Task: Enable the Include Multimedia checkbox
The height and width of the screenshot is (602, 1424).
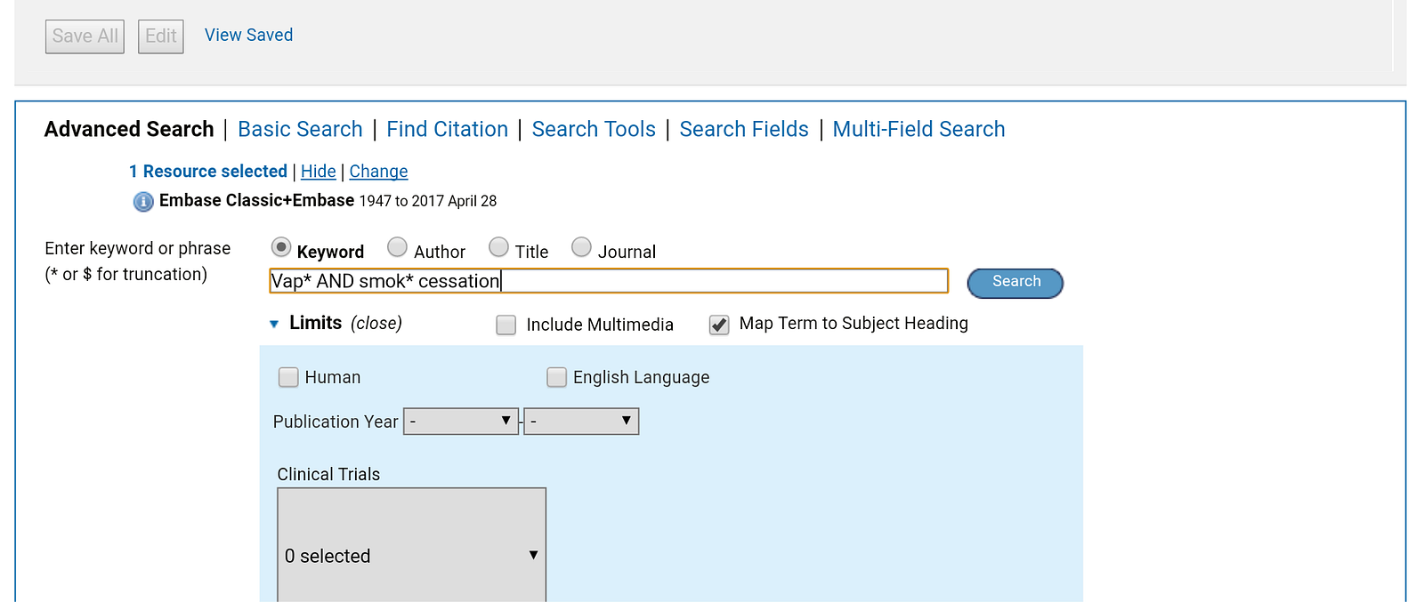Action: coord(506,325)
